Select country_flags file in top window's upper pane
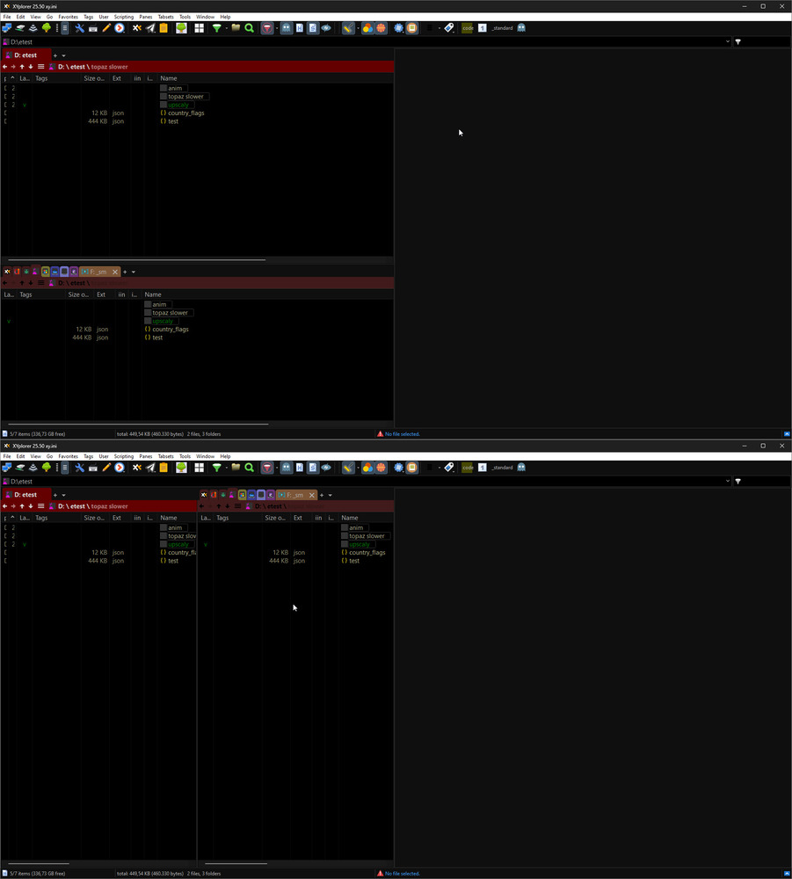Viewport: 792px width, 879px height. (185, 113)
